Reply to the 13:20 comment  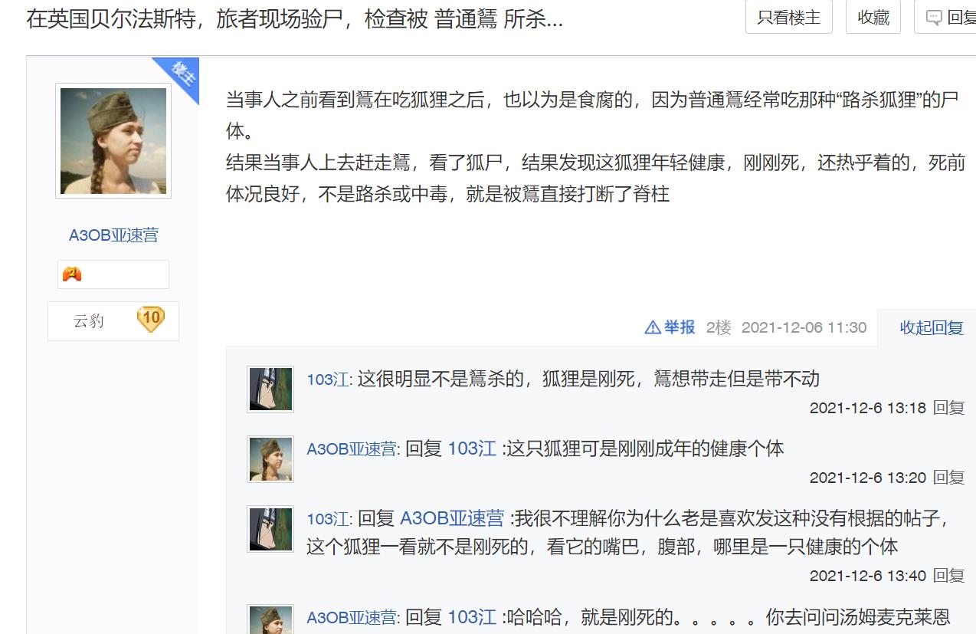click(948, 478)
